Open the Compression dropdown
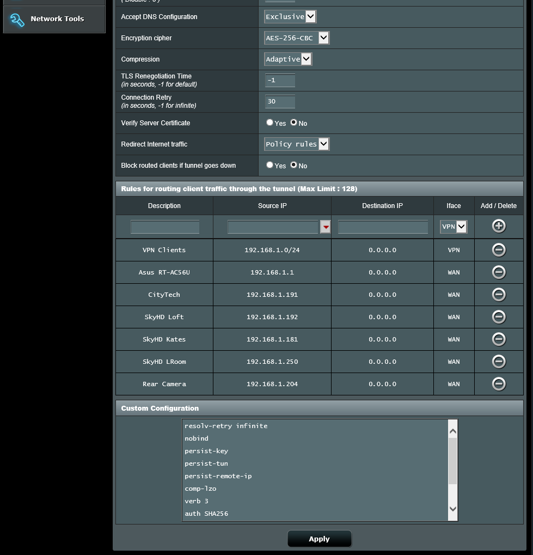Image resolution: width=533 pixels, height=555 pixels. (x=288, y=59)
